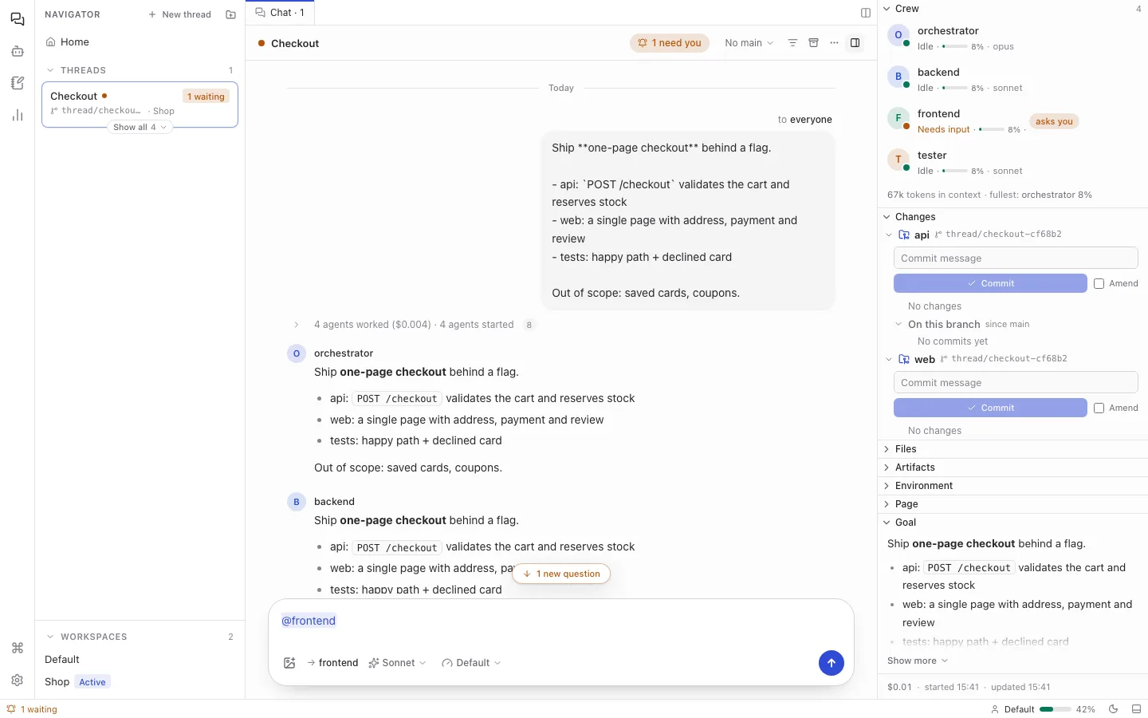Open the Sonnet model dropdown
This screenshot has width=1148, height=718.
pyautogui.click(x=397, y=663)
